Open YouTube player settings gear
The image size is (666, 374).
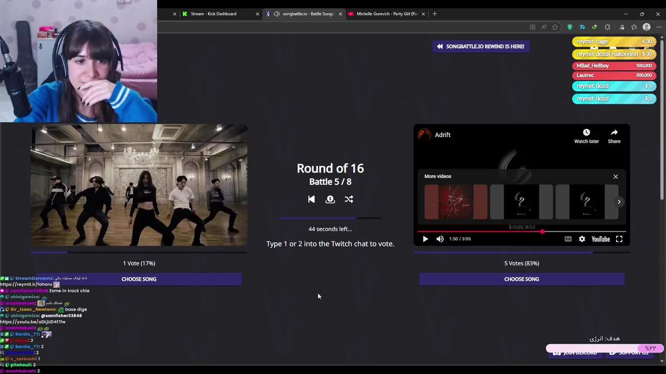click(582, 239)
